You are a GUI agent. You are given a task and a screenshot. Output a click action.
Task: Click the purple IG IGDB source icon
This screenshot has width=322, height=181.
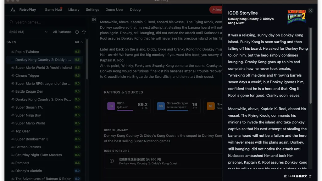111,106
